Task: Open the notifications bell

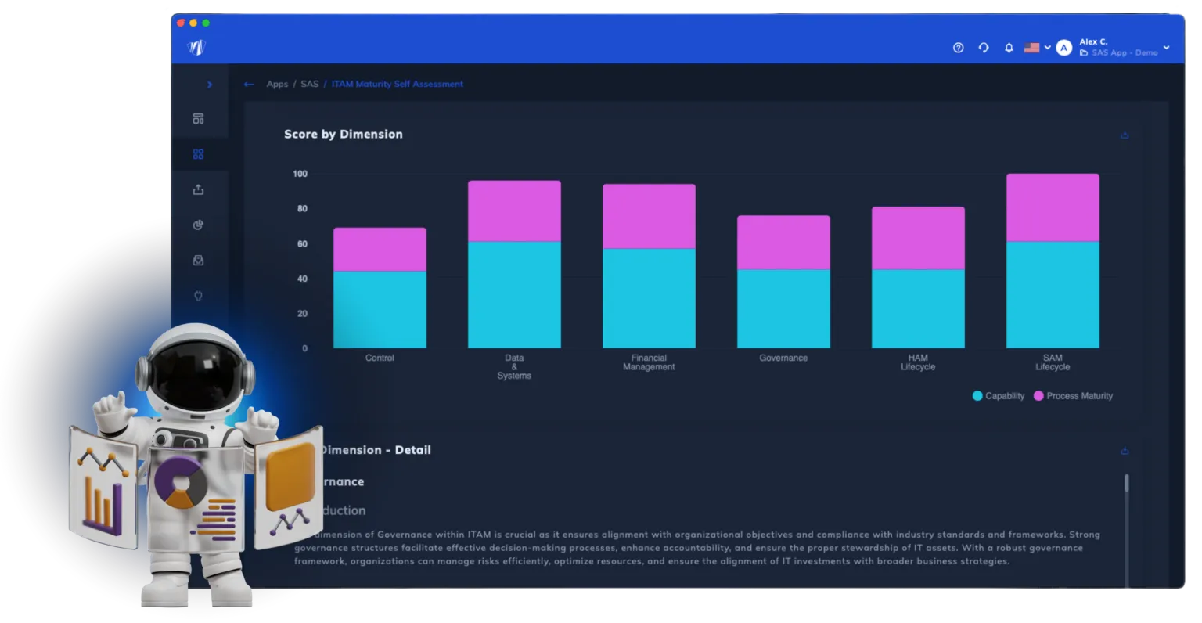Action: pos(1009,48)
